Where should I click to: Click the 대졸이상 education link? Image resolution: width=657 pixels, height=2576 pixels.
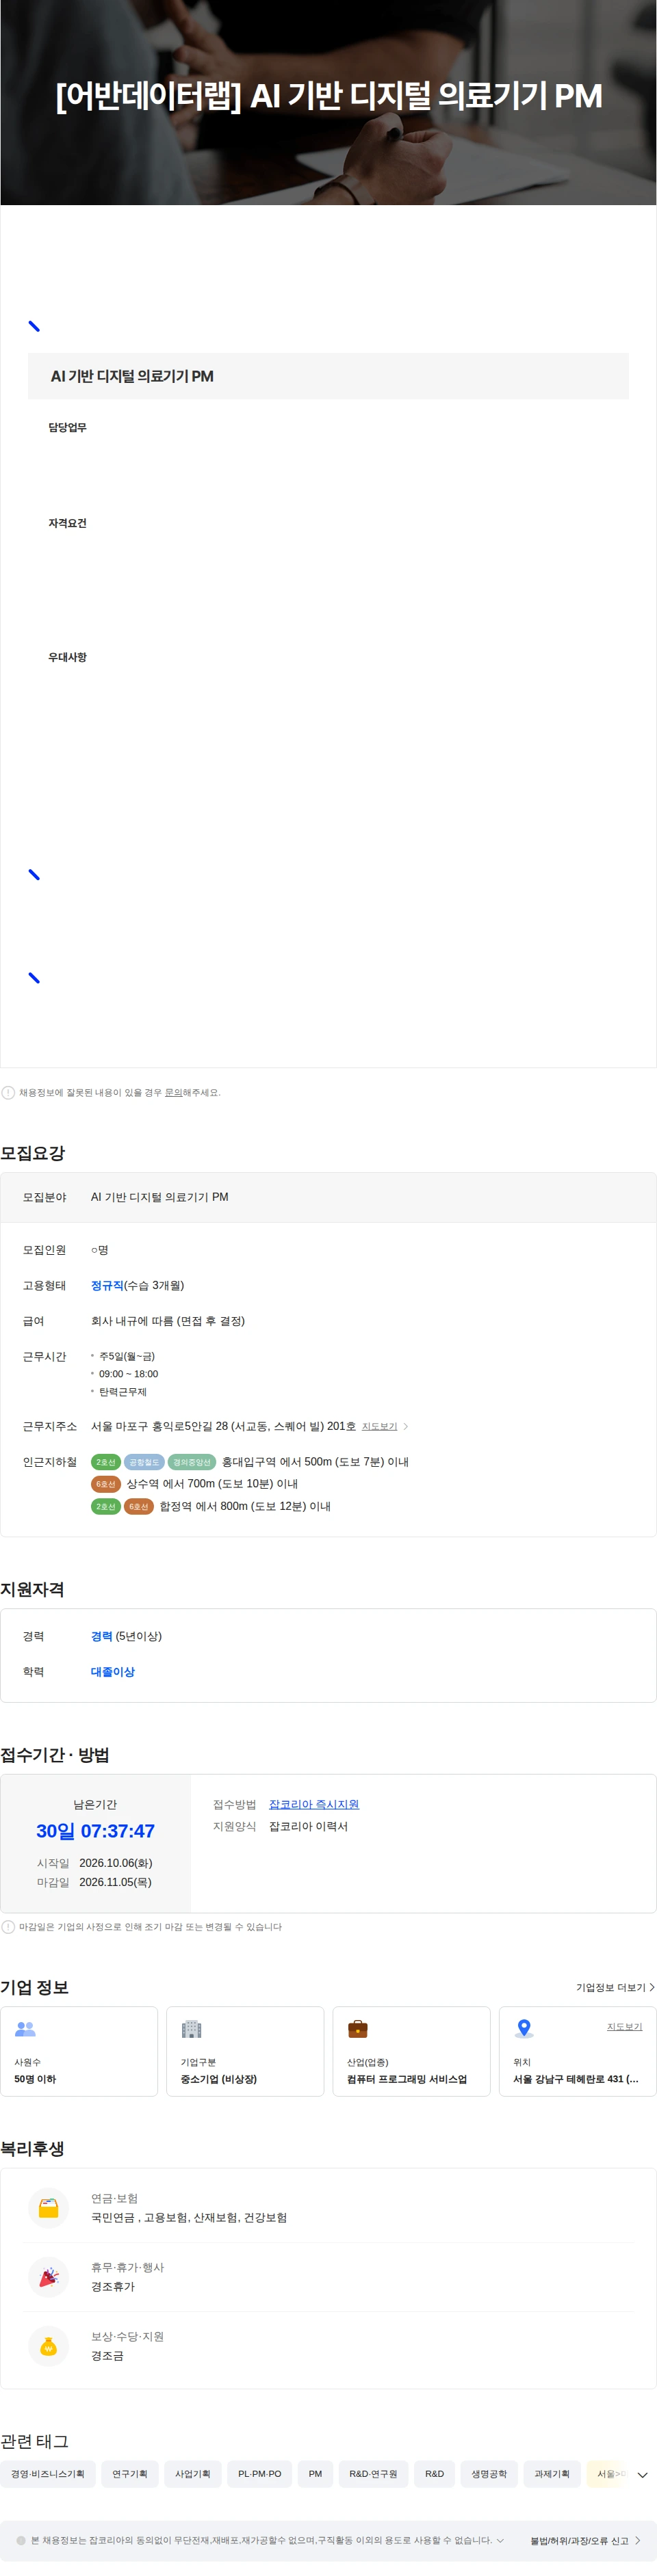coord(112,1672)
